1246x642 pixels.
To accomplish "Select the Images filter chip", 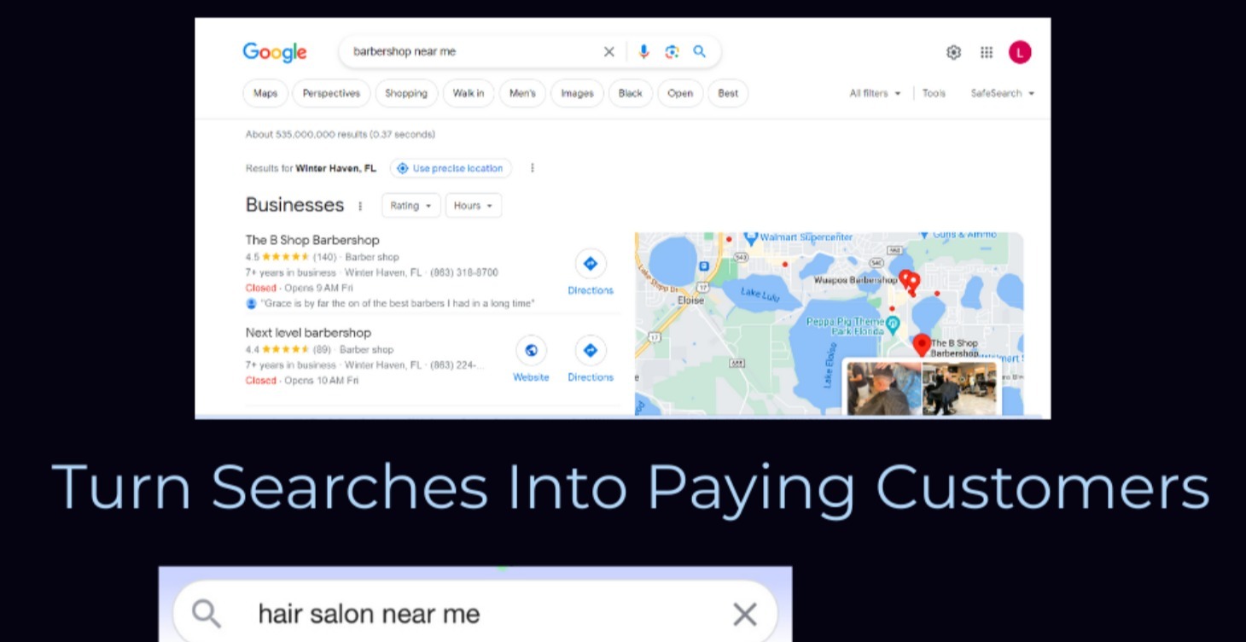I will pyautogui.click(x=577, y=93).
